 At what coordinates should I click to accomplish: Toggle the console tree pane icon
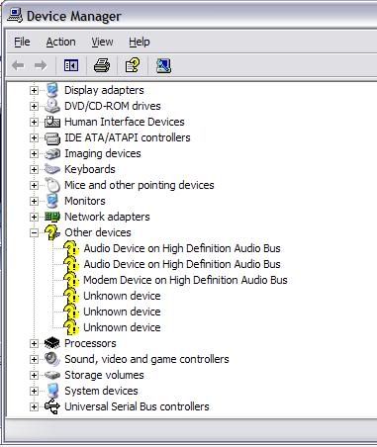pyautogui.click(x=71, y=65)
